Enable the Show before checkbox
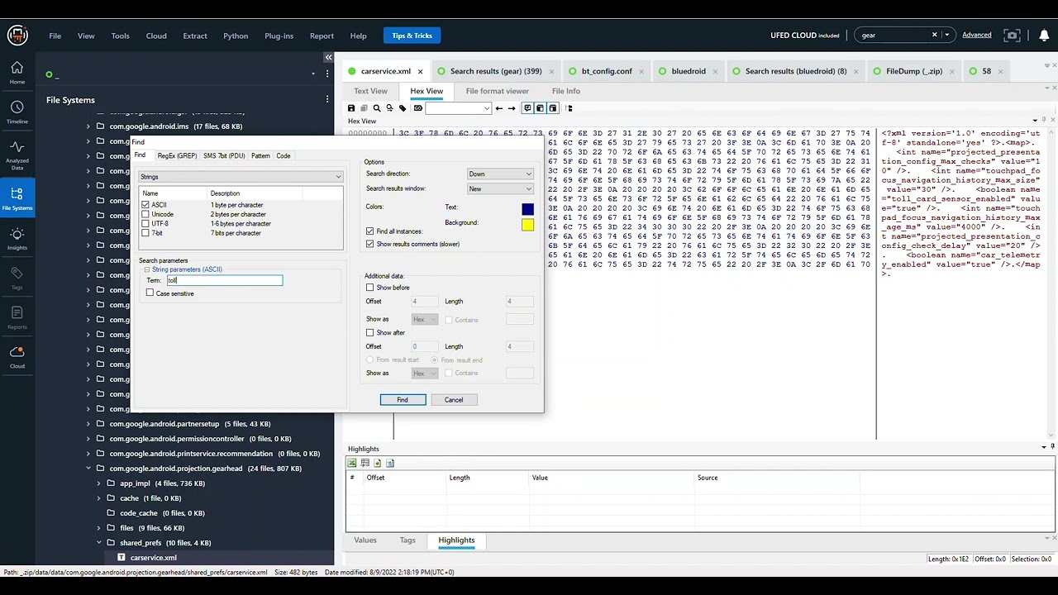Image resolution: width=1058 pixels, height=595 pixels. coord(369,288)
